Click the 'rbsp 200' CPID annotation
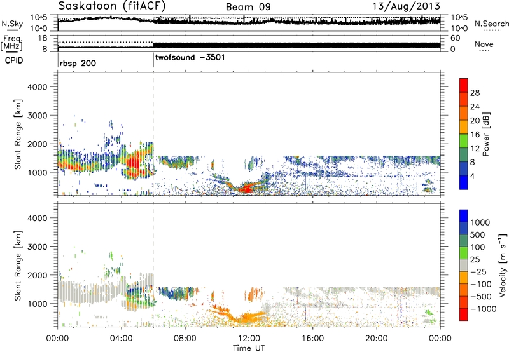 click(x=78, y=63)
